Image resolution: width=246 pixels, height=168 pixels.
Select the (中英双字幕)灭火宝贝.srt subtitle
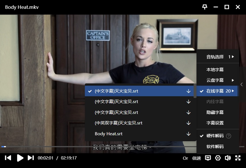[119, 123]
